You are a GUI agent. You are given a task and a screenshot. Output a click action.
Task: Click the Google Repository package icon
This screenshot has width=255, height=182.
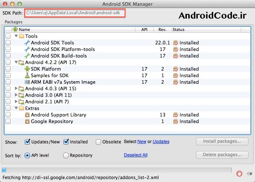tap(27, 122)
